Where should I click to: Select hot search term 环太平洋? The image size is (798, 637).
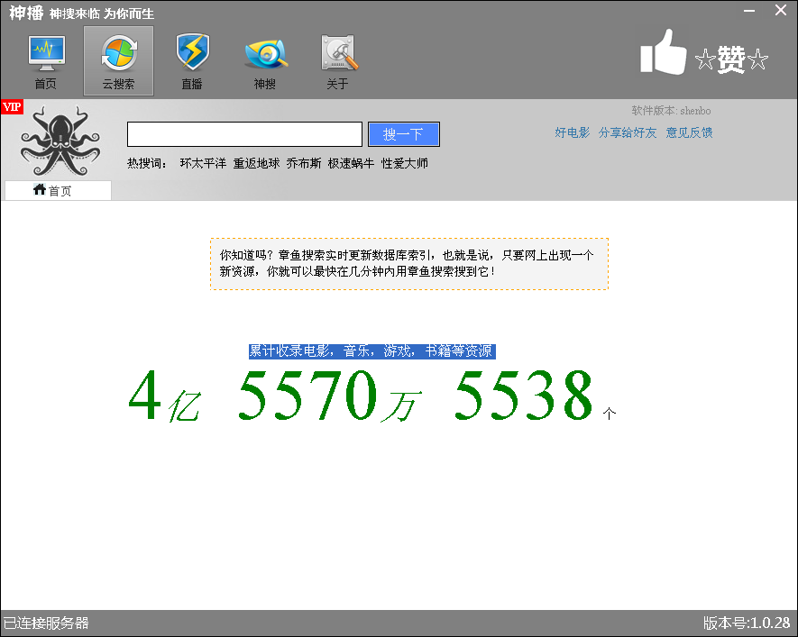[203, 164]
